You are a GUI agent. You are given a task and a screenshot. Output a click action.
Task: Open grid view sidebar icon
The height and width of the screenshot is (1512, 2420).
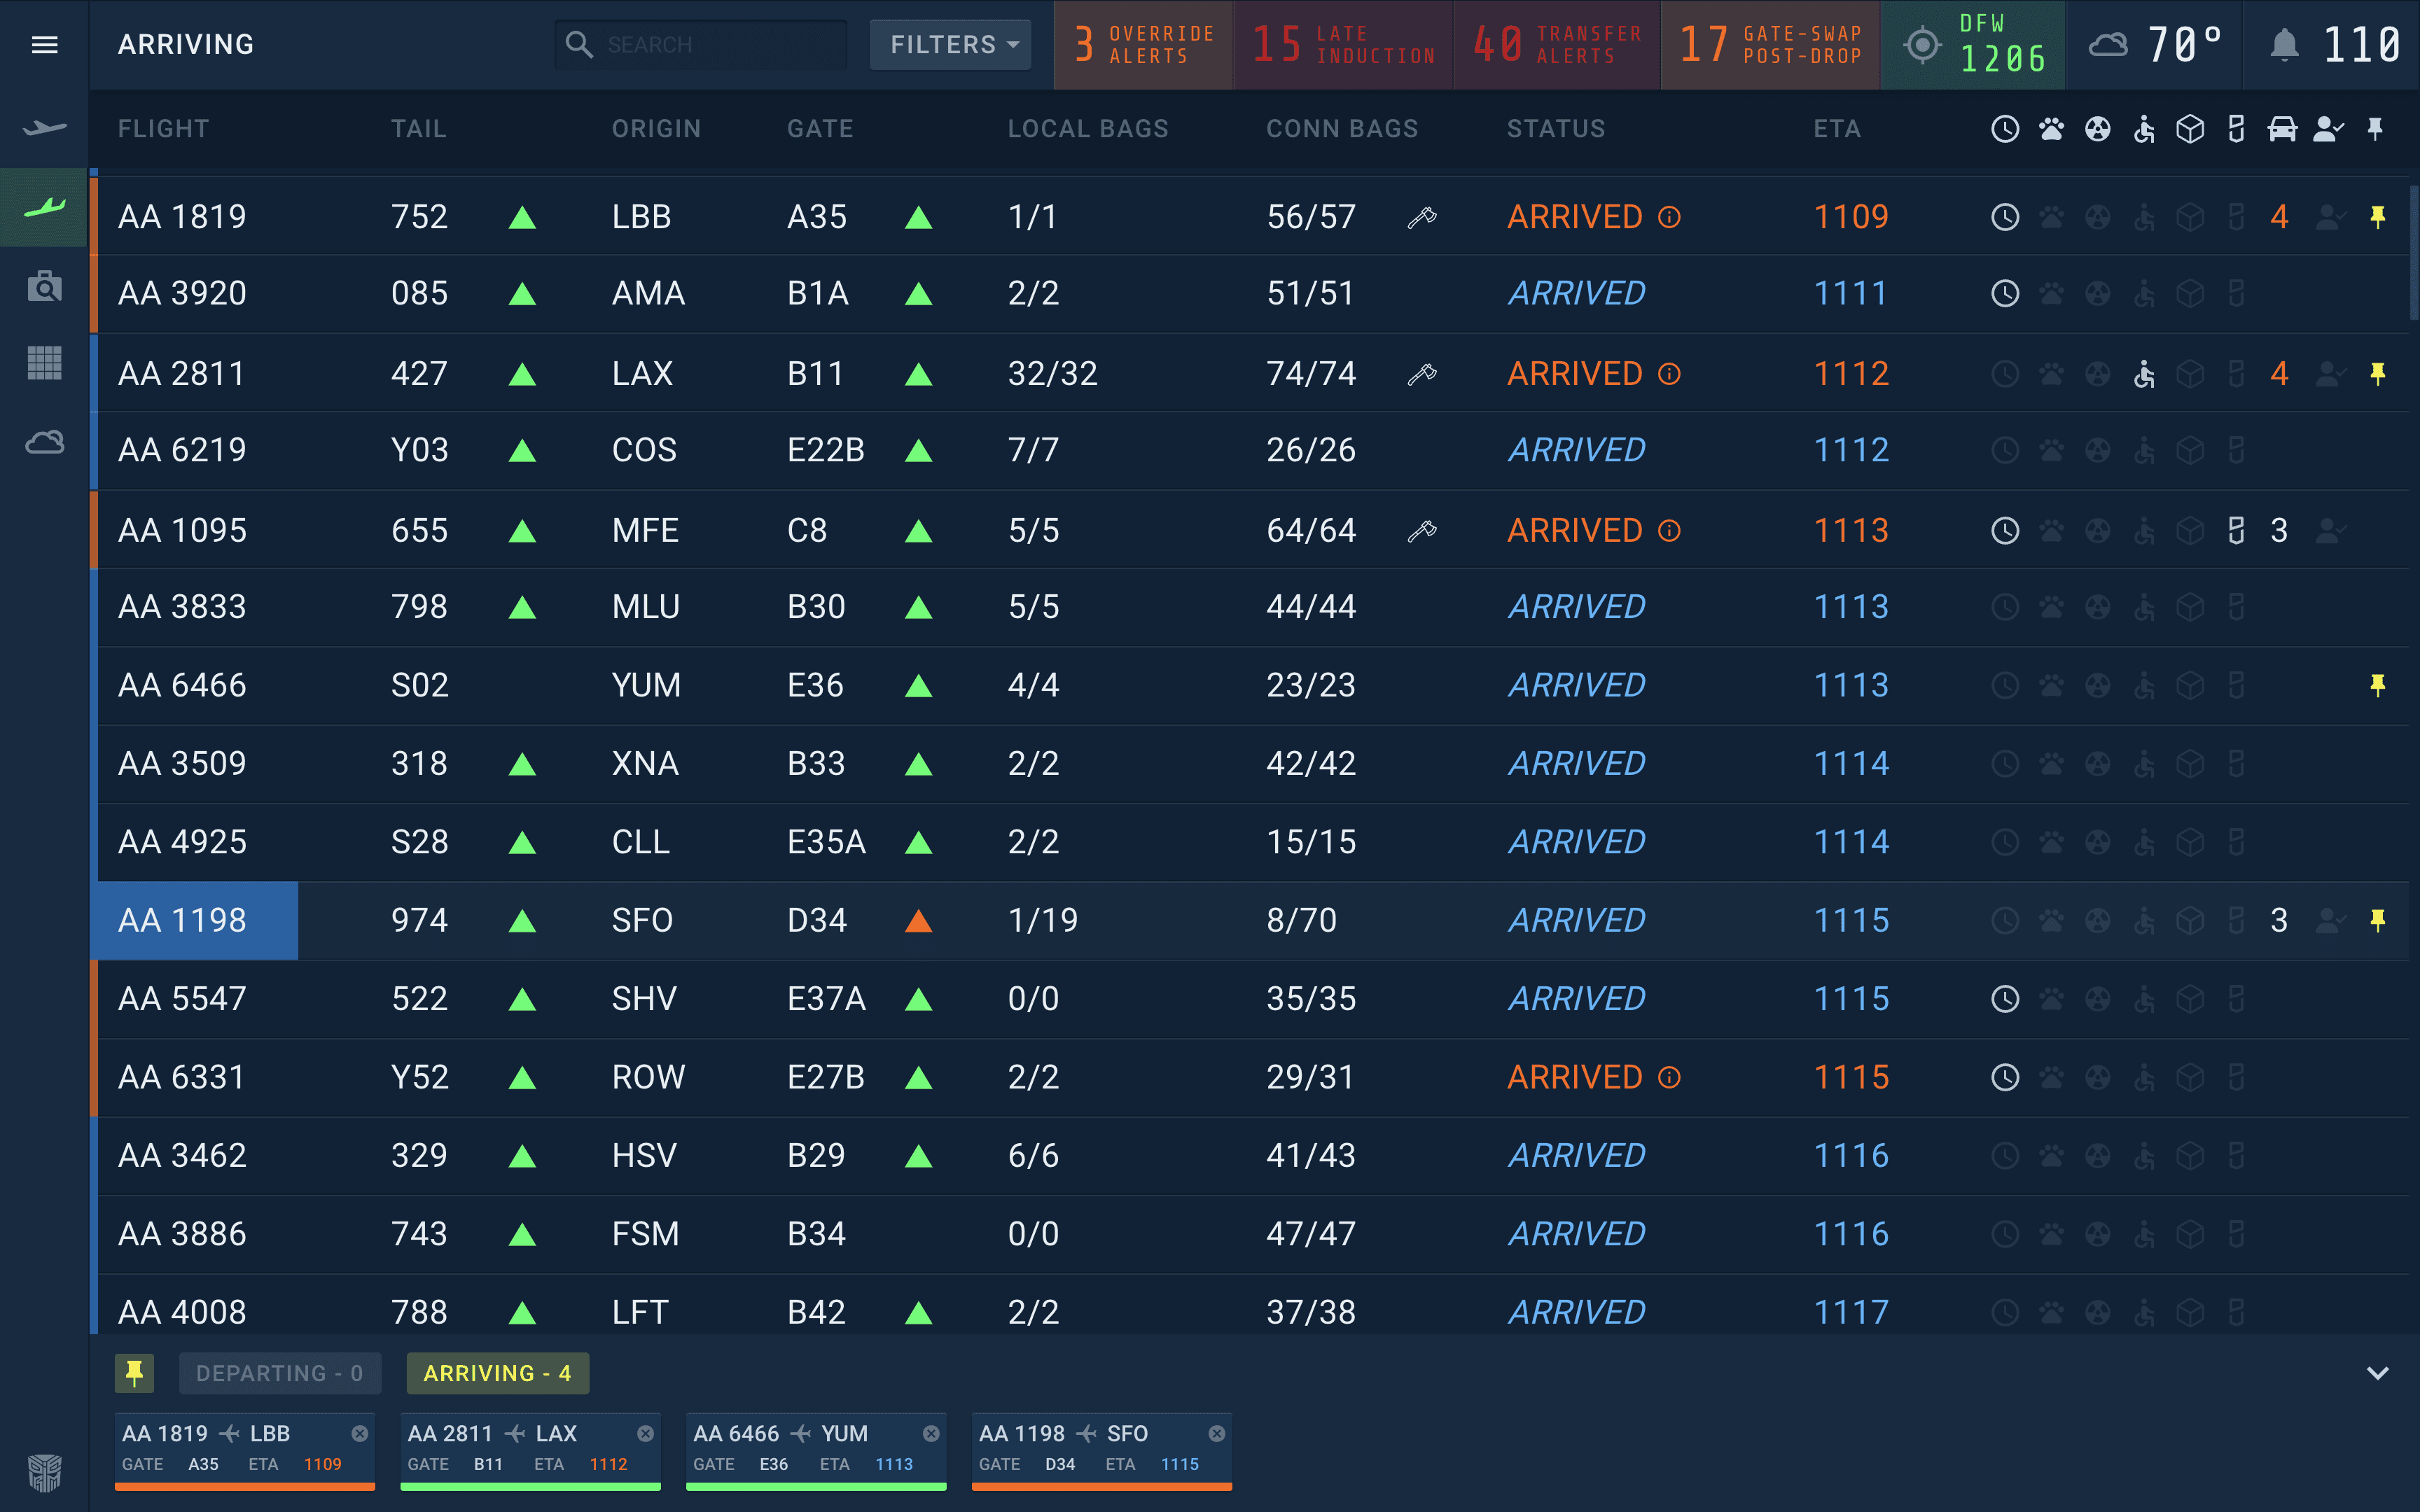tap(44, 363)
